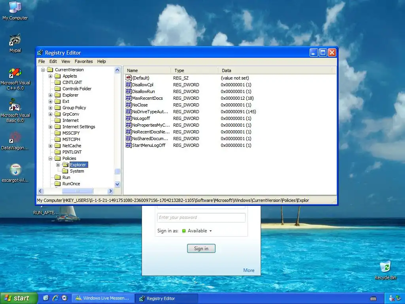The width and height of the screenshot is (405, 304).
Task: Click the System key folder icon
Action: point(65,171)
